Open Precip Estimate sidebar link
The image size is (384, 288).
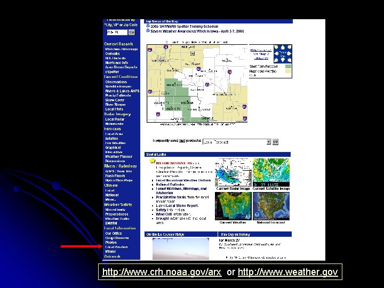[118, 95]
